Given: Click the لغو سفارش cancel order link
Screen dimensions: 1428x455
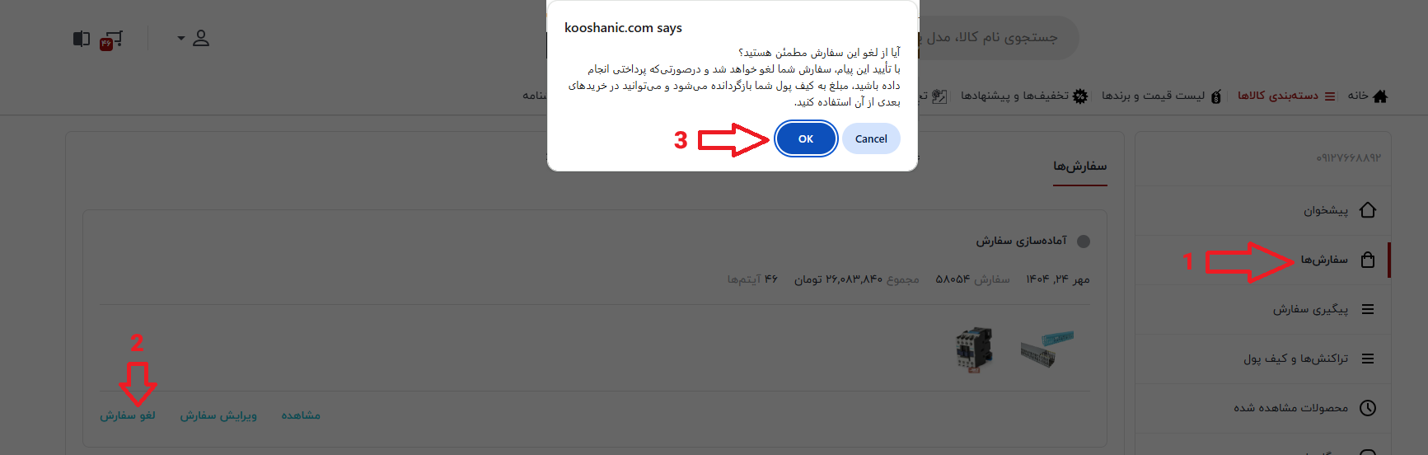Looking at the screenshot, I should [128, 415].
